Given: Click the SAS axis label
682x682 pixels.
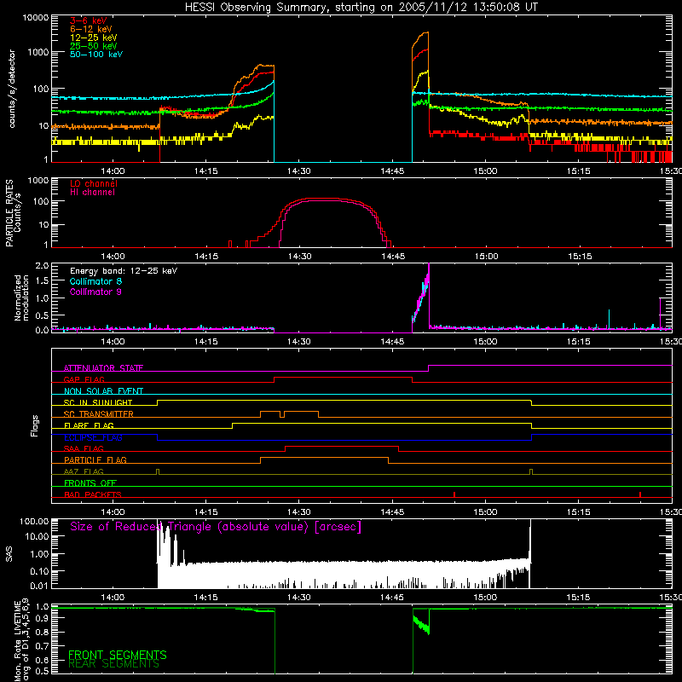Looking at the screenshot, I should pyautogui.click(x=9, y=554).
